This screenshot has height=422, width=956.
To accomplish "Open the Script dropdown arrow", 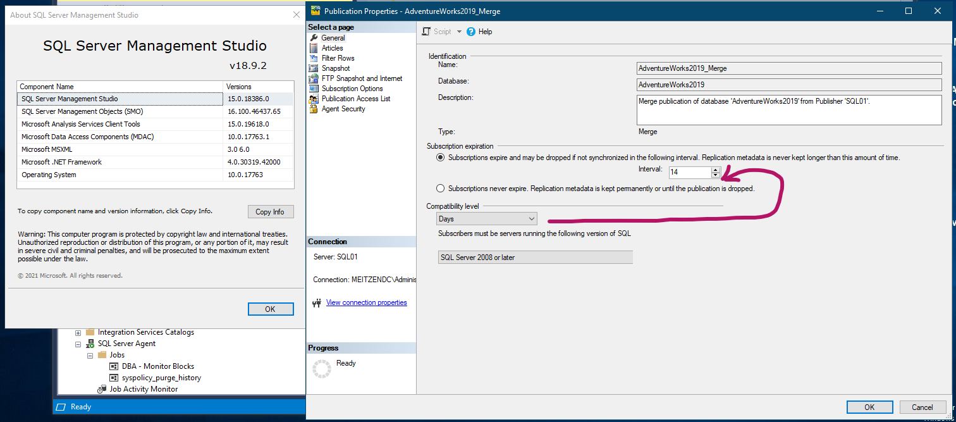I will [x=460, y=31].
